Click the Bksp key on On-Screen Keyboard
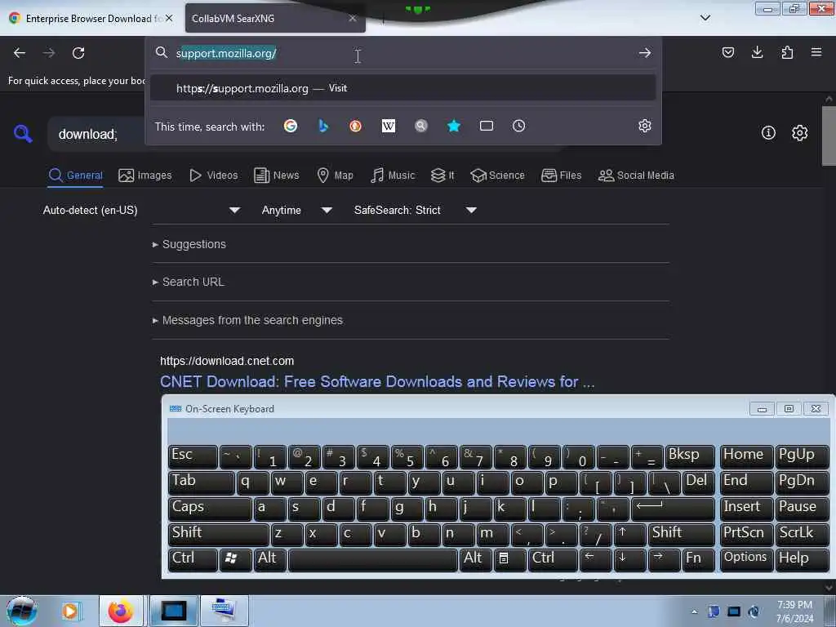The width and height of the screenshot is (836, 627). 690,457
